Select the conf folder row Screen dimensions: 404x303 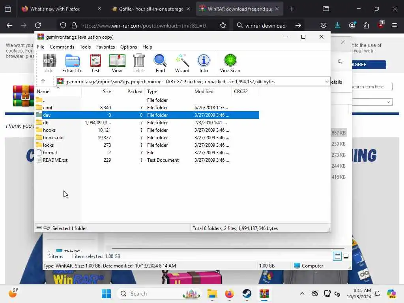147,108
